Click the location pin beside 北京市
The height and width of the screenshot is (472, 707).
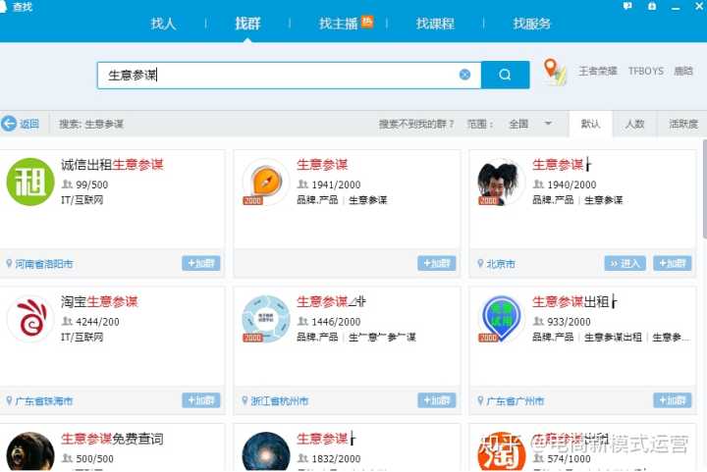coord(480,263)
